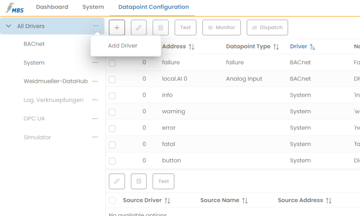The image size is (360, 216).
Task: Click the upper toolbar pencil edit icon
Action: pyautogui.click(x=139, y=28)
